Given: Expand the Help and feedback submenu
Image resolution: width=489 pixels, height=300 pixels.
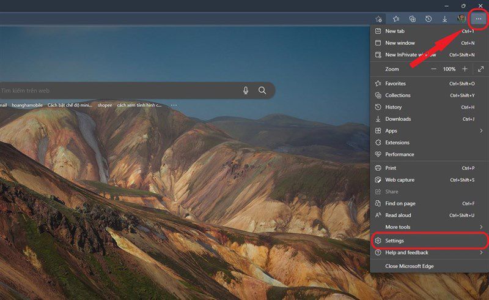Looking at the screenshot, I should tap(429, 252).
